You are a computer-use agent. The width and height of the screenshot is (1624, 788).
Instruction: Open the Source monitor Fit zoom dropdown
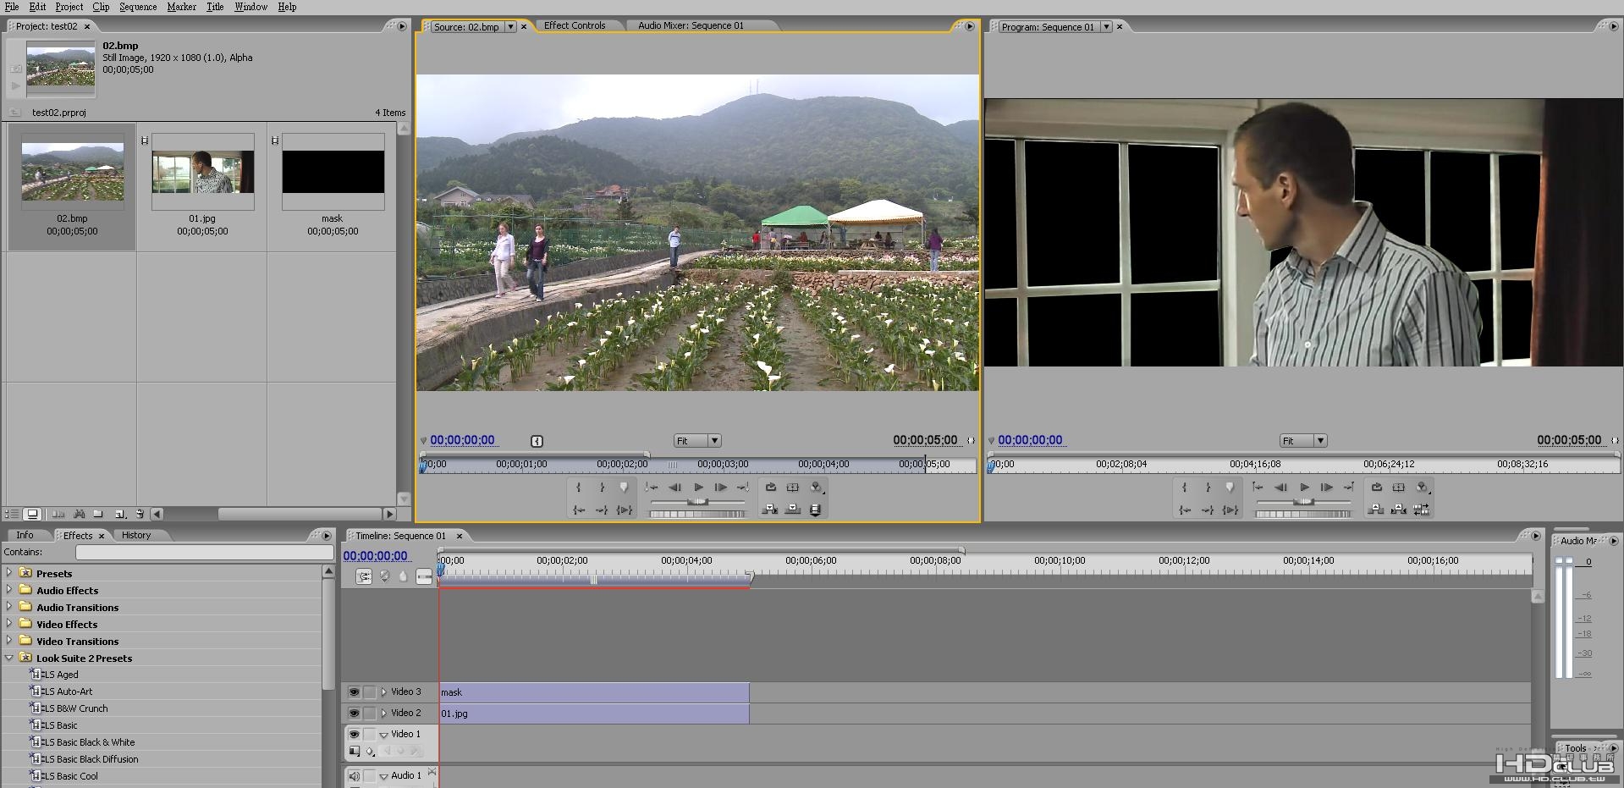click(x=713, y=441)
